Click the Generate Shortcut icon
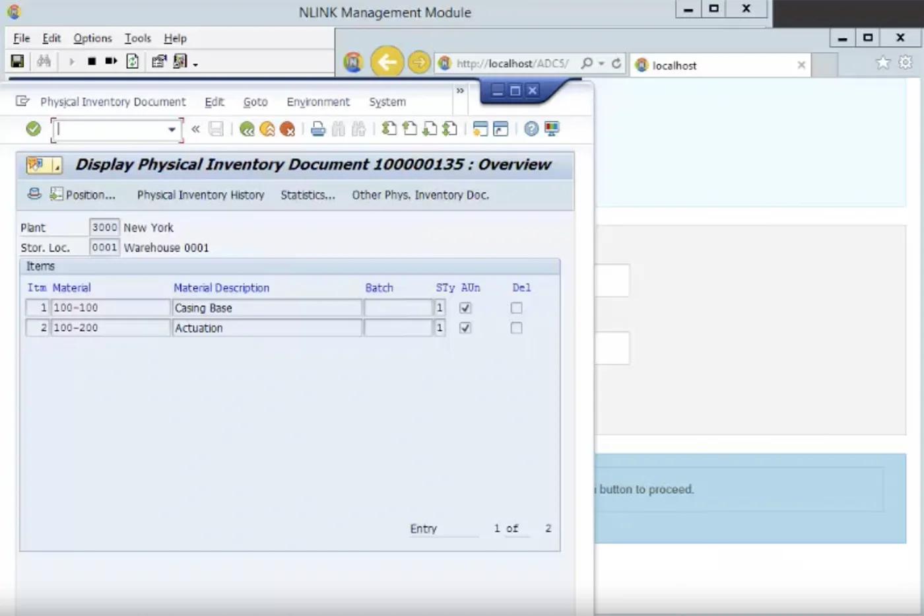This screenshot has width=924, height=616. click(501, 129)
